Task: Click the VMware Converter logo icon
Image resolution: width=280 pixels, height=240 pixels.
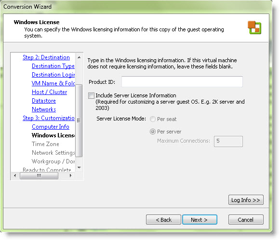Action: pyautogui.click(x=254, y=27)
